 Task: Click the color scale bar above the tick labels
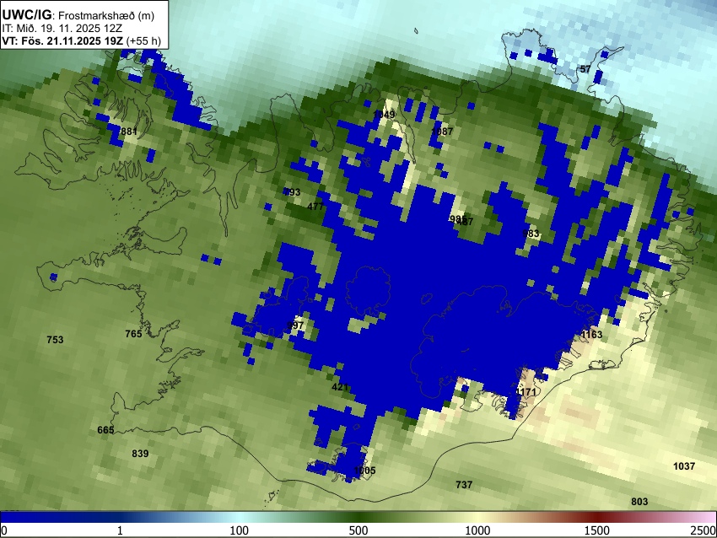pos(358,517)
